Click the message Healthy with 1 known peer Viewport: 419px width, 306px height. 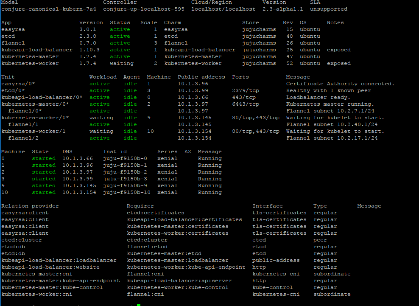[x=328, y=91]
